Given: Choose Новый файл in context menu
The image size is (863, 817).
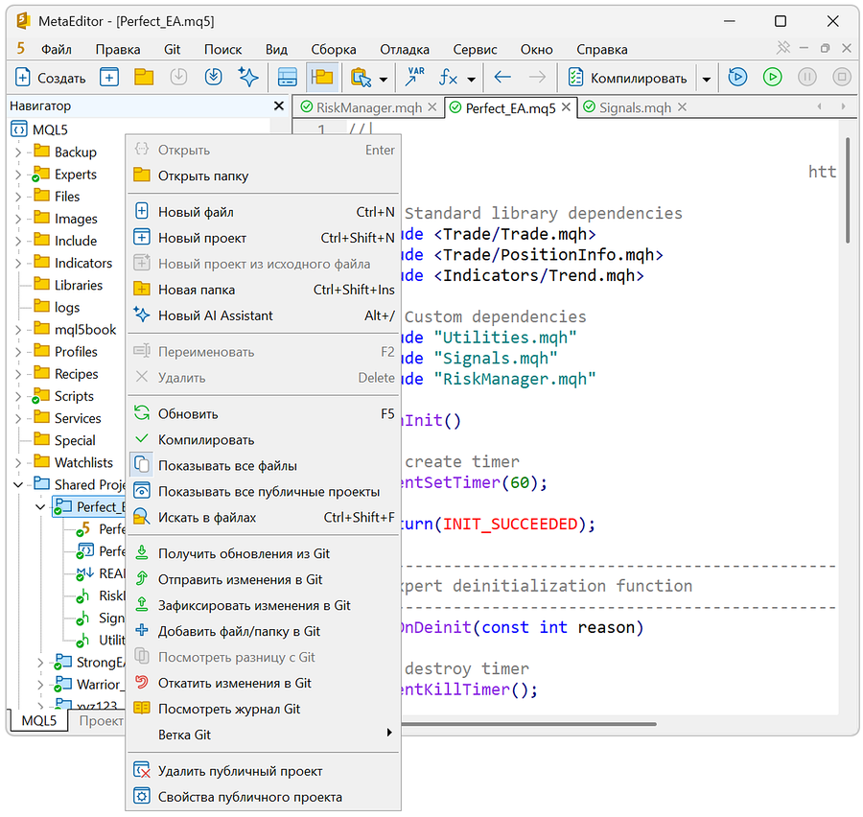Looking at the screenshot, I should [x=263, y=212].
